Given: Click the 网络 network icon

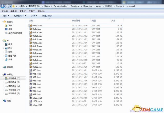Looking at the screenshot, I should tap(5, 101).
